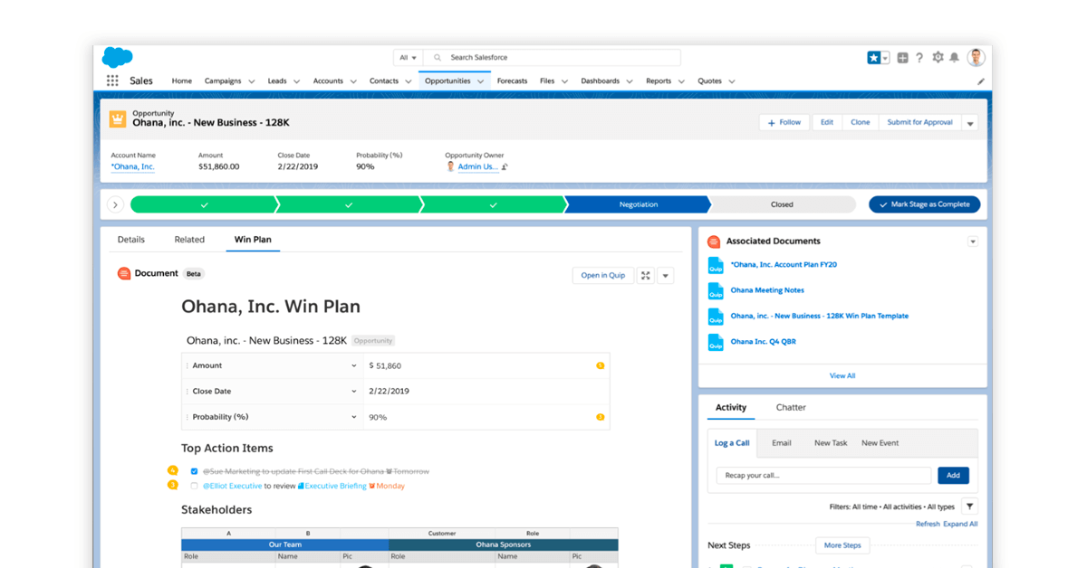The width and height of the screenshot is (1087, 568).
Task: Open the Executive Briefing document mention
Action: click(332, 486)
